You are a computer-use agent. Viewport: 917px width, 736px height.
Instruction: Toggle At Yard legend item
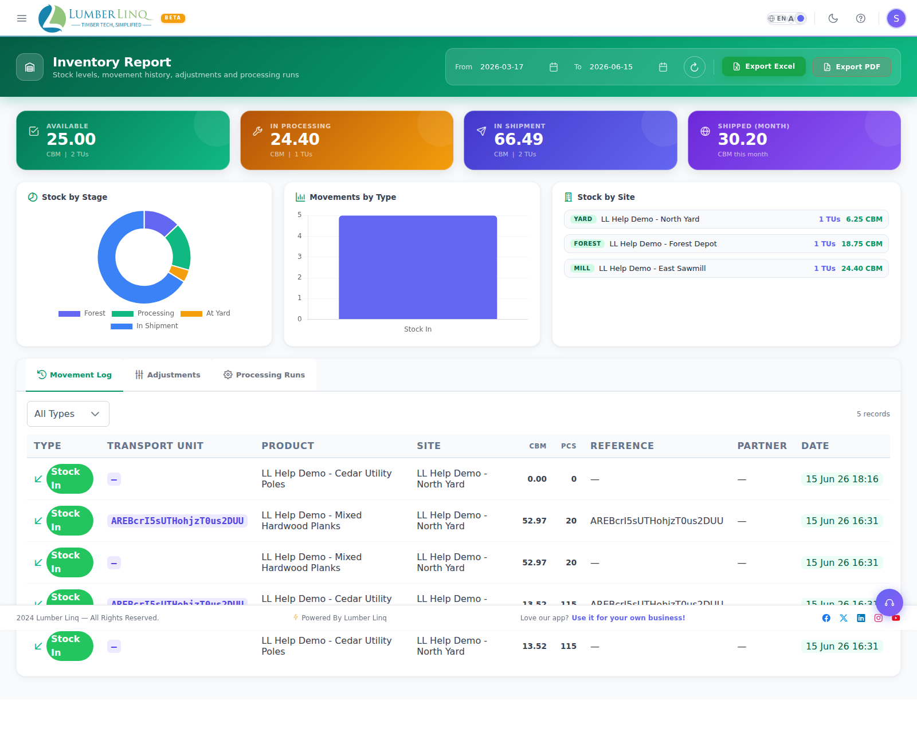205,313
